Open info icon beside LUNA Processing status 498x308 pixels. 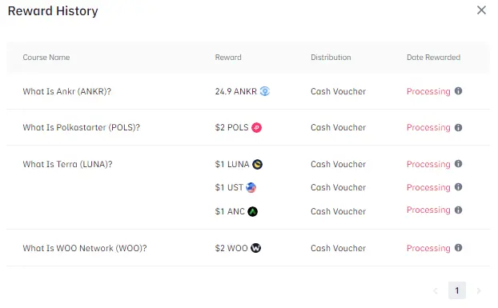click(x=458, y=164)
